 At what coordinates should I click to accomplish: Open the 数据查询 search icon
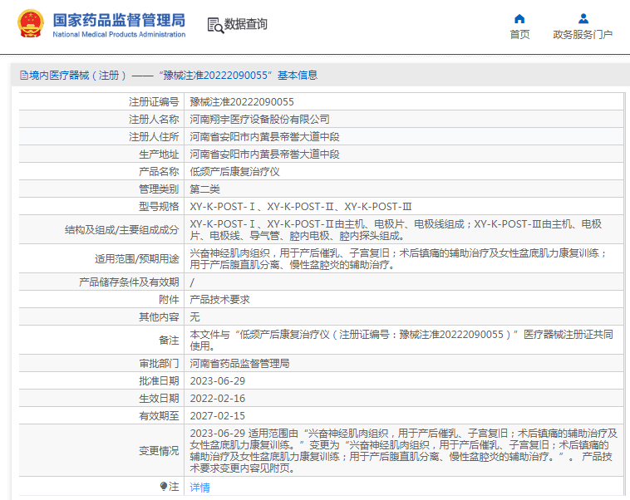coord(215,25)
